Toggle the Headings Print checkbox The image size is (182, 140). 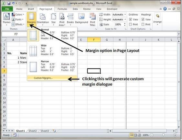coord(143,24)
